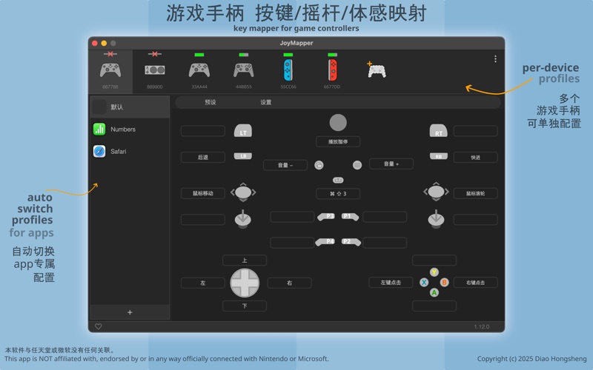593x370 pixels.
Task: Click the heart icon in the status bar
Action: [99, 326]
